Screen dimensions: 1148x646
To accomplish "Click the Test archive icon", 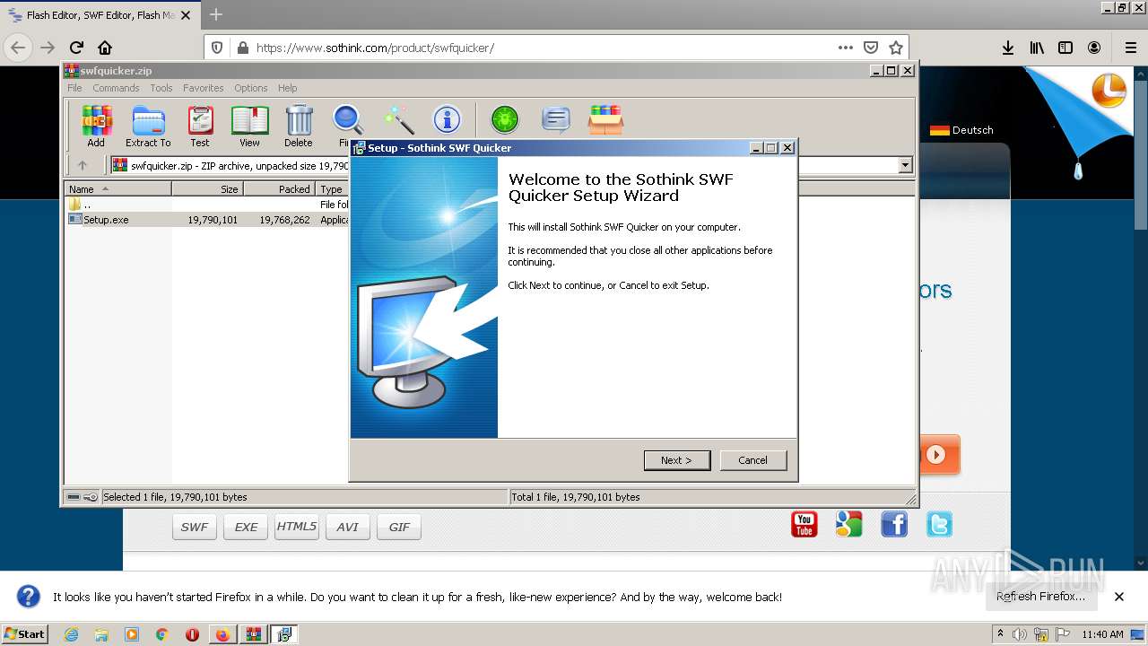I will click(200, 125).
